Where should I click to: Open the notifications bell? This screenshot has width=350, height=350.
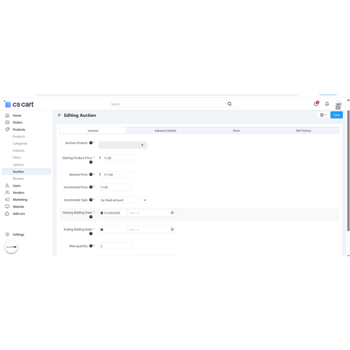click(327, 104)
